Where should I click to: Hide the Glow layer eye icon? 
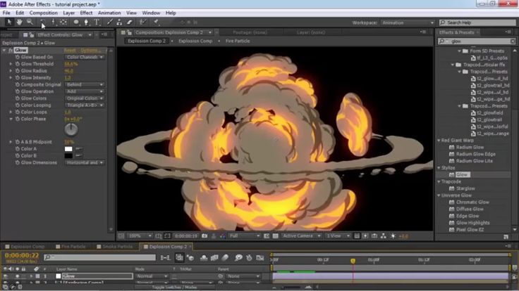pyautogui.click(x=6, y=276)
